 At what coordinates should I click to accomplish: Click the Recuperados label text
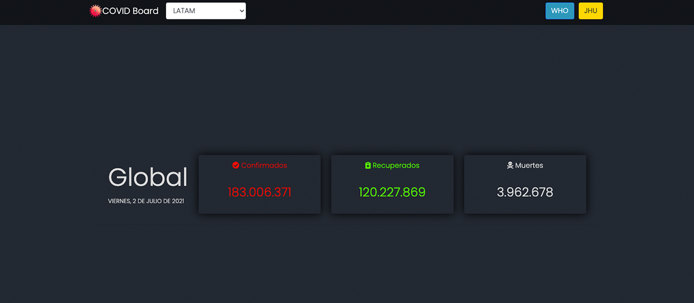click(x=396, y=166)
